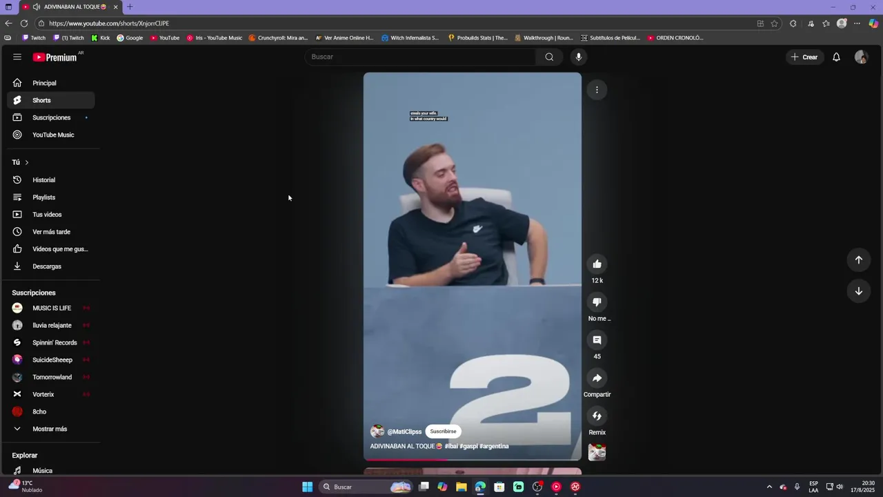Select Shorts in the sidebar
Viewport: 883px width, 497px height.
coord(51,100)
